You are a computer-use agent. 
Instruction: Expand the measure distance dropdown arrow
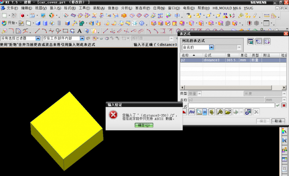205,112
